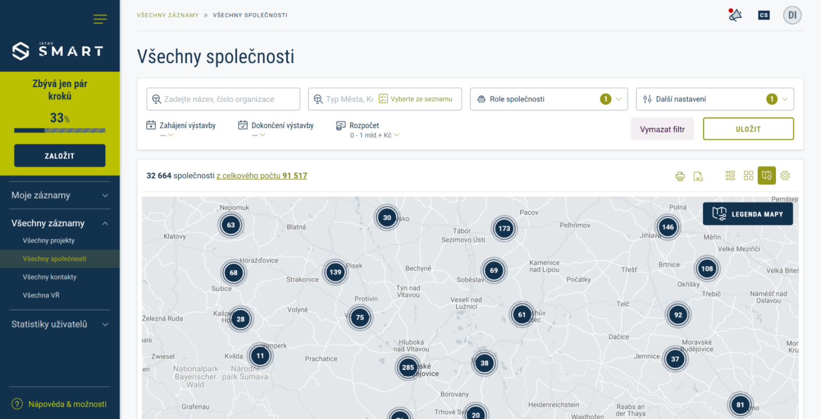Switch to grid tile view
The image size is (821, 419).
click(x=748, y=176)
